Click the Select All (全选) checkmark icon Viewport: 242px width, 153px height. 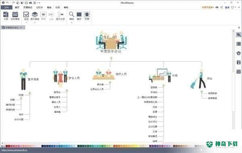coord(26,15)
